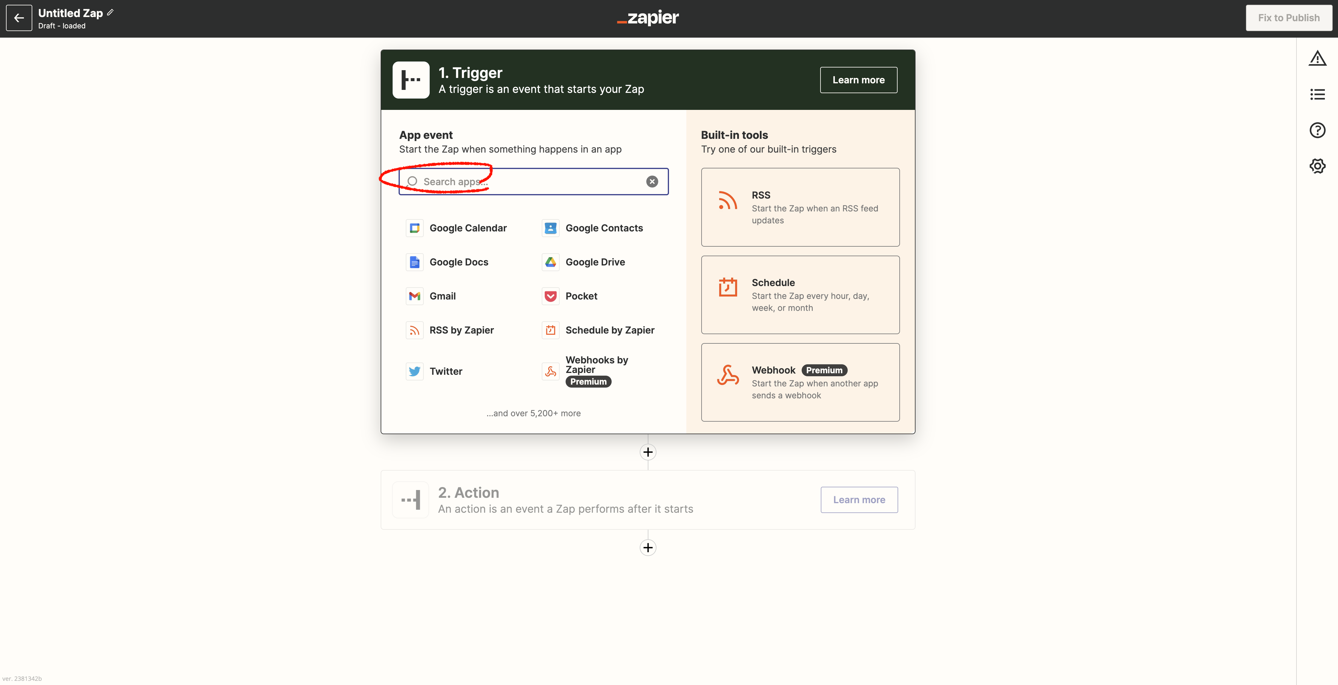Click the 'Draft - loaded' status text
1338x685 pixels.
tap(62, 26)
